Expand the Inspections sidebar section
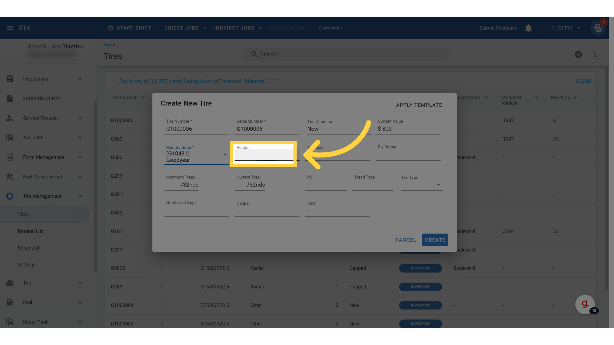 [80, 79]
